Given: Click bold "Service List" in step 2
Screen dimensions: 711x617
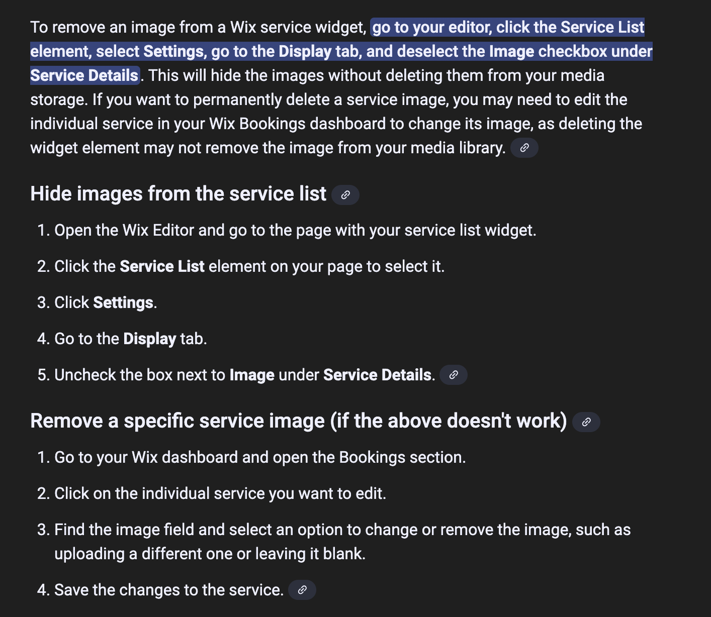Looking at the screenshot, I should (162, 266).
